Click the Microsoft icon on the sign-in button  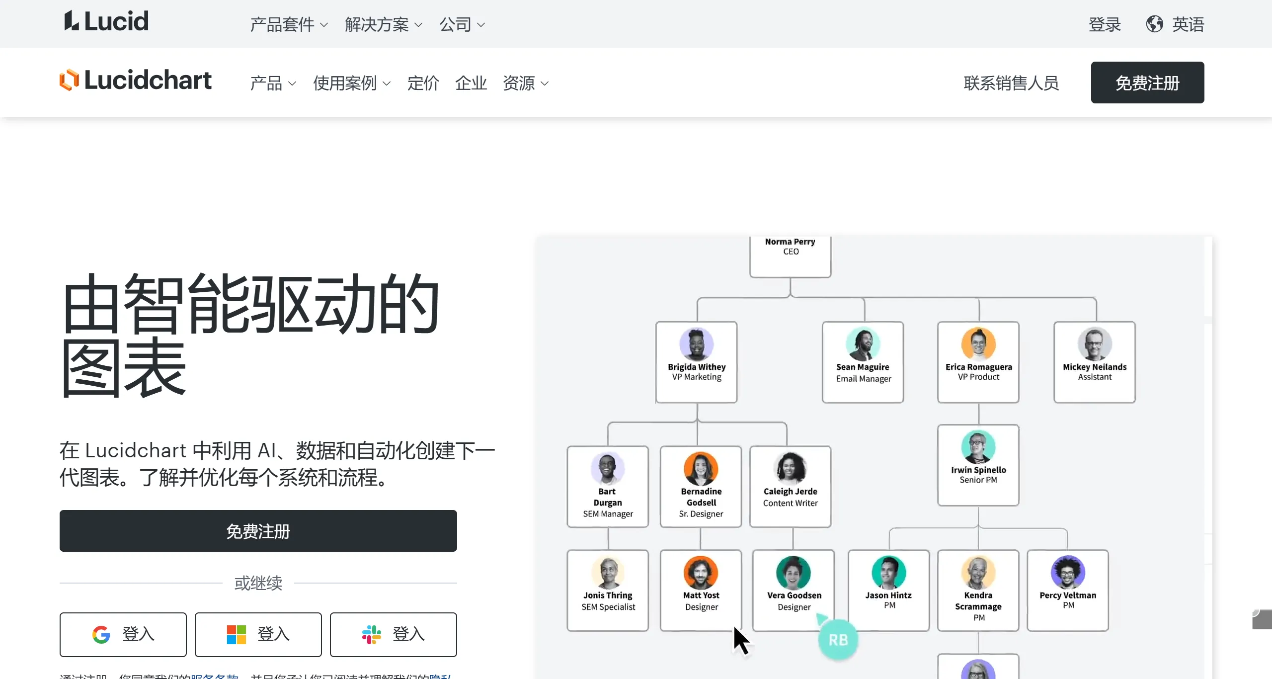[x=236, y=634]
